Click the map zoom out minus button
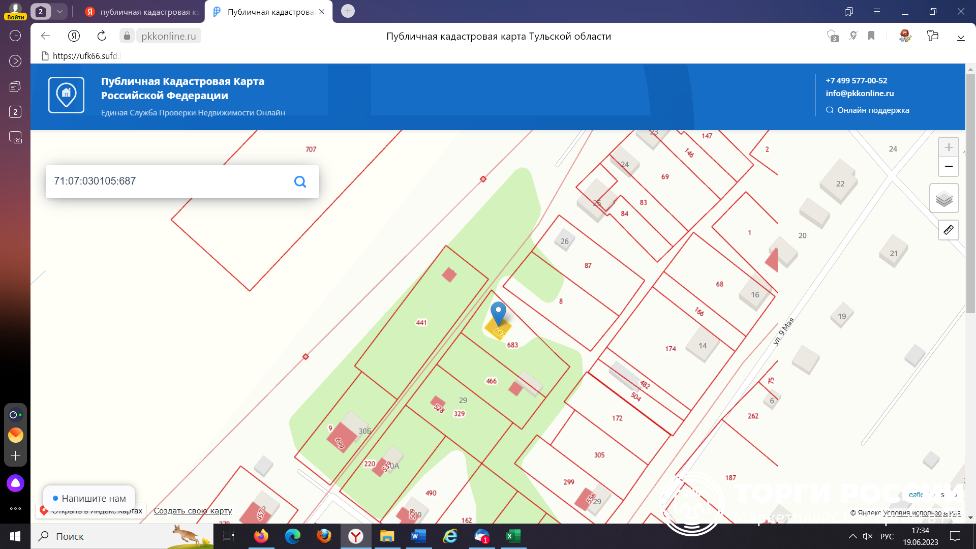976x549 pixels. click(x=948, y=166)
